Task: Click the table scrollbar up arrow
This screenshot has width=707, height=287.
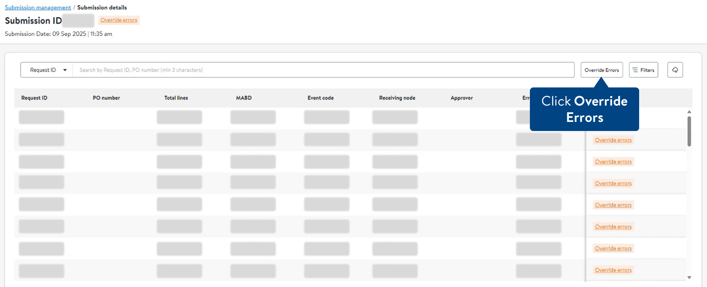Action: (x=689, y=112)
